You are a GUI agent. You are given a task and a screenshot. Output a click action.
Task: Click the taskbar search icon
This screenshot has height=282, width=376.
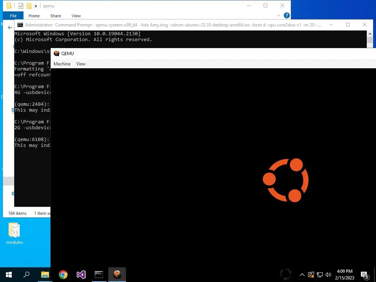(x=26, y=275)
